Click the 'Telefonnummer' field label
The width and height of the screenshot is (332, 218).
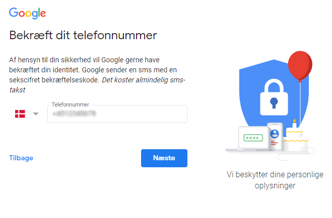coord(70,104)
